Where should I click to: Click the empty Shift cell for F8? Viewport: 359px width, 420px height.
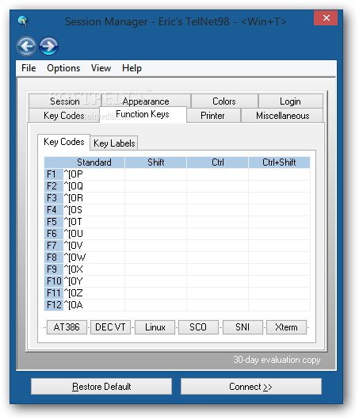[156, 258]
